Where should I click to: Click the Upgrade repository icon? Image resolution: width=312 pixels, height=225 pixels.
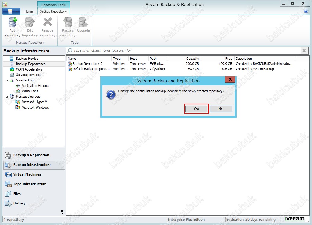[x=83, y=22]
